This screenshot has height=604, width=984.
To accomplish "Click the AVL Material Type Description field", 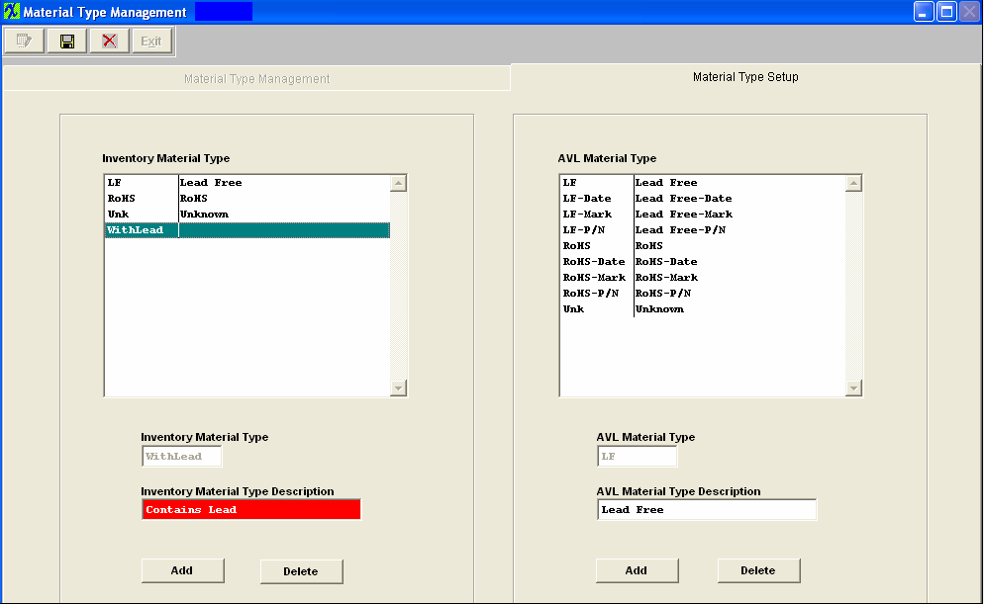I will tap(707, 509).
